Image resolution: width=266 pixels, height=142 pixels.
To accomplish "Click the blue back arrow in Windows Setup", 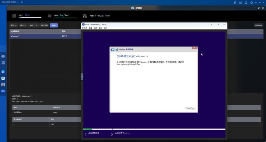I will click(x=113, y=49).
